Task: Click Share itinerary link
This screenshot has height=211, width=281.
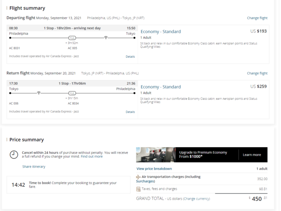Action: point(34,167)
